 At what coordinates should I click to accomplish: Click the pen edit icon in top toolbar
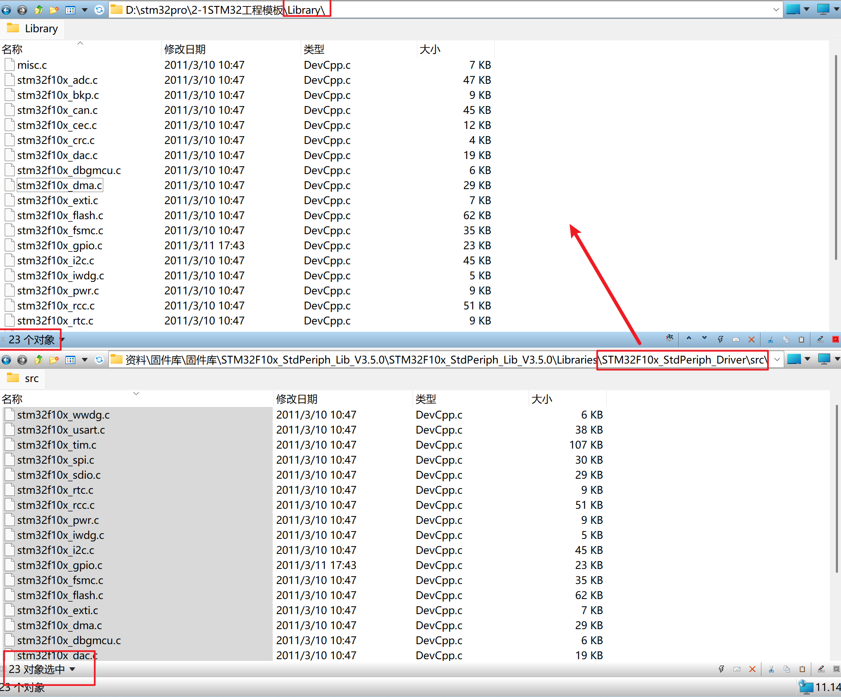tap(820, 339)
